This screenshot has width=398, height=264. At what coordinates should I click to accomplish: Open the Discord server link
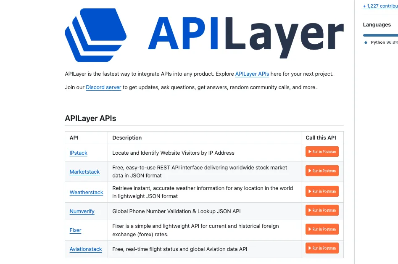pos(103,87)
